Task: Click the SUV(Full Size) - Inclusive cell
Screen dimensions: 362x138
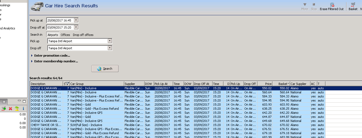Action: (x=97, y=125)
